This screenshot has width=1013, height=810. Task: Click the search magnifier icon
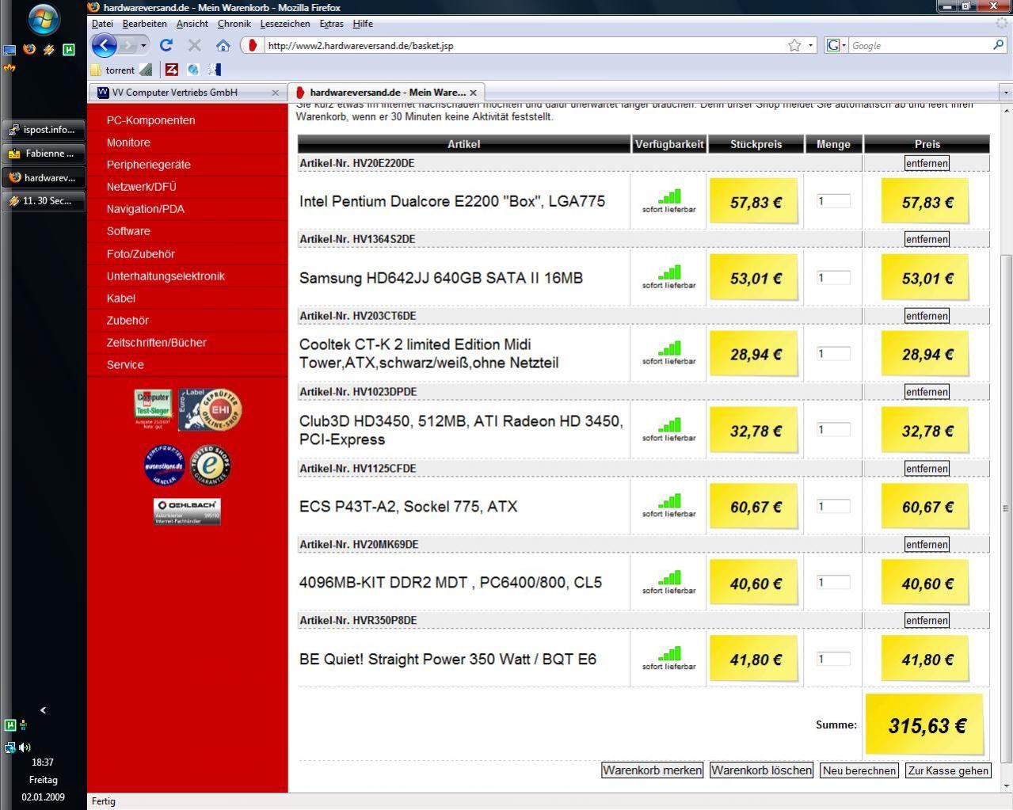[x=998, y=45]
